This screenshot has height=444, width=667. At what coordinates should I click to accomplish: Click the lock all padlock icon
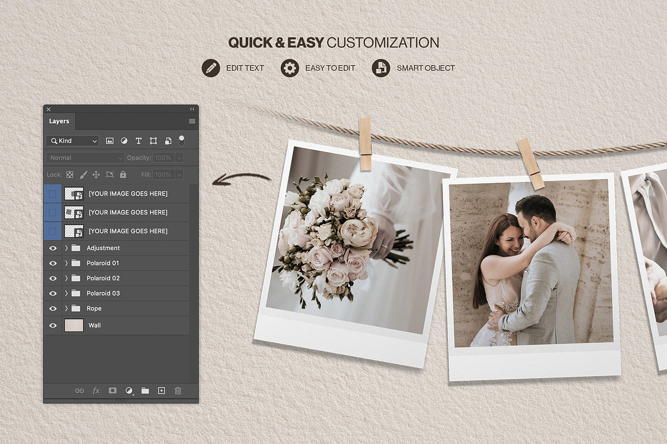[x=123, y=174]
